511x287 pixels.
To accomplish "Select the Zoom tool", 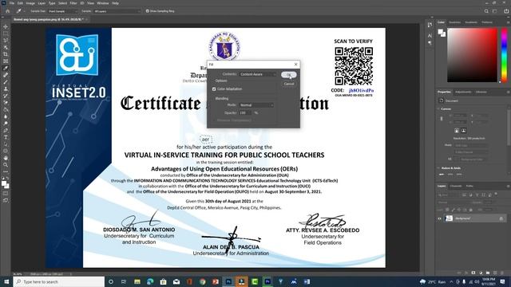I will tap(6, 165).
